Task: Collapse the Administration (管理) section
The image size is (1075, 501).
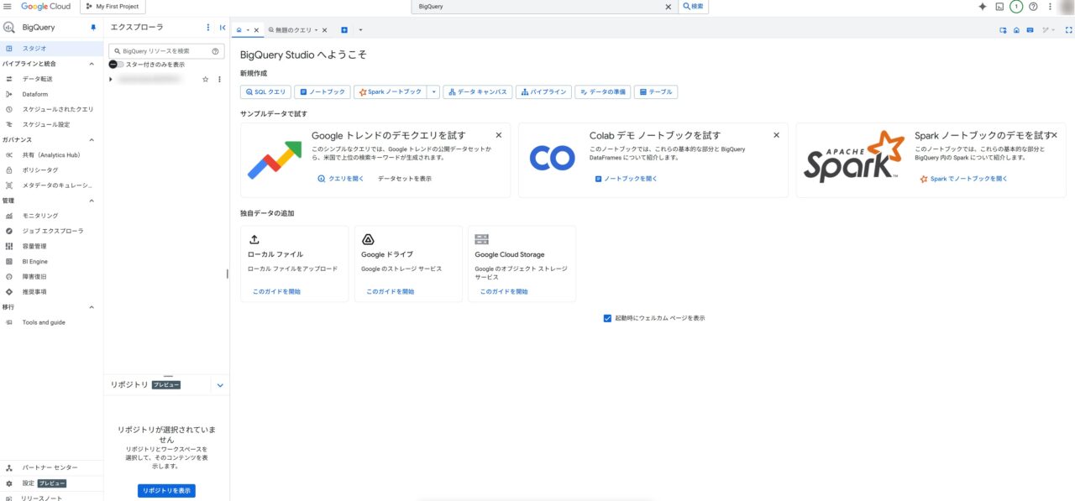Action: pos(92,201)
